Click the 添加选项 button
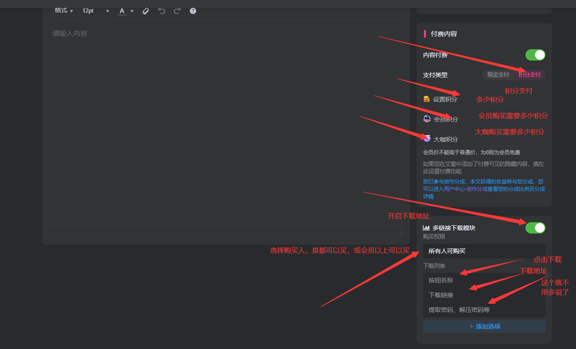Viewport: 576px width, 349px height. coord(484,326)
